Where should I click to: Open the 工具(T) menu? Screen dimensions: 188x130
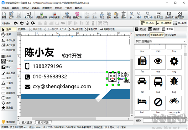pyautogui.click(x=68, y=8)
